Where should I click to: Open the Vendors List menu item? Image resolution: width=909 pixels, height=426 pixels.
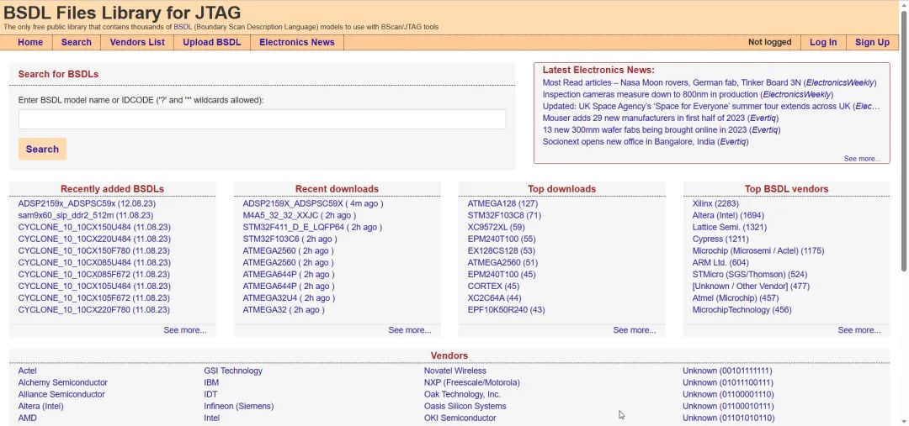[137, 42]
